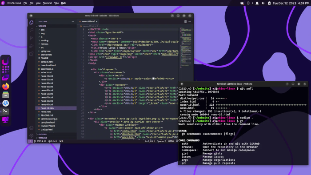This screenshot has height=175, width=311.
Task: Open the Extensions view icon
Action: [x=32, y=54]
